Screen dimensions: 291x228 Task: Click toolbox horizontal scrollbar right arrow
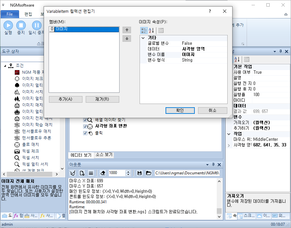56,174
